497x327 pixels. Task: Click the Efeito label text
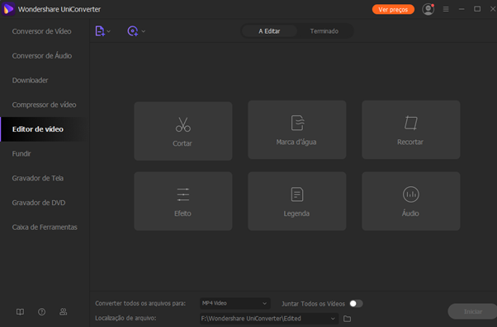pyautogui.click(x=182, y=213)
